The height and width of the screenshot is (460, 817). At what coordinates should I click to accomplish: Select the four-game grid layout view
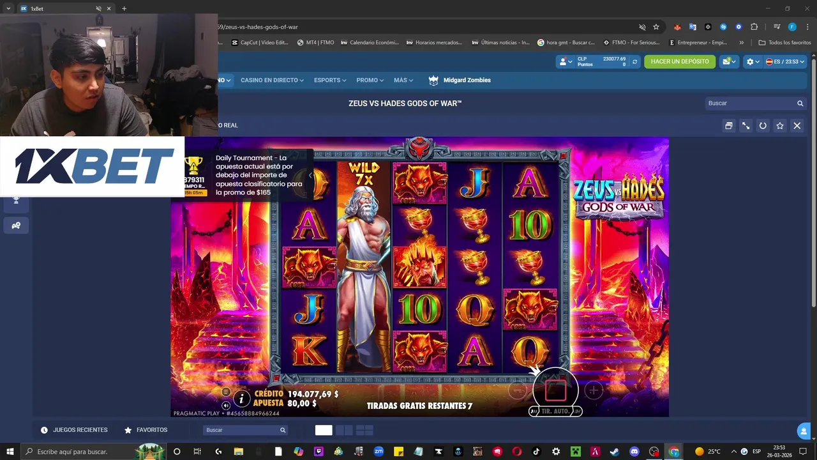[364, 430]
